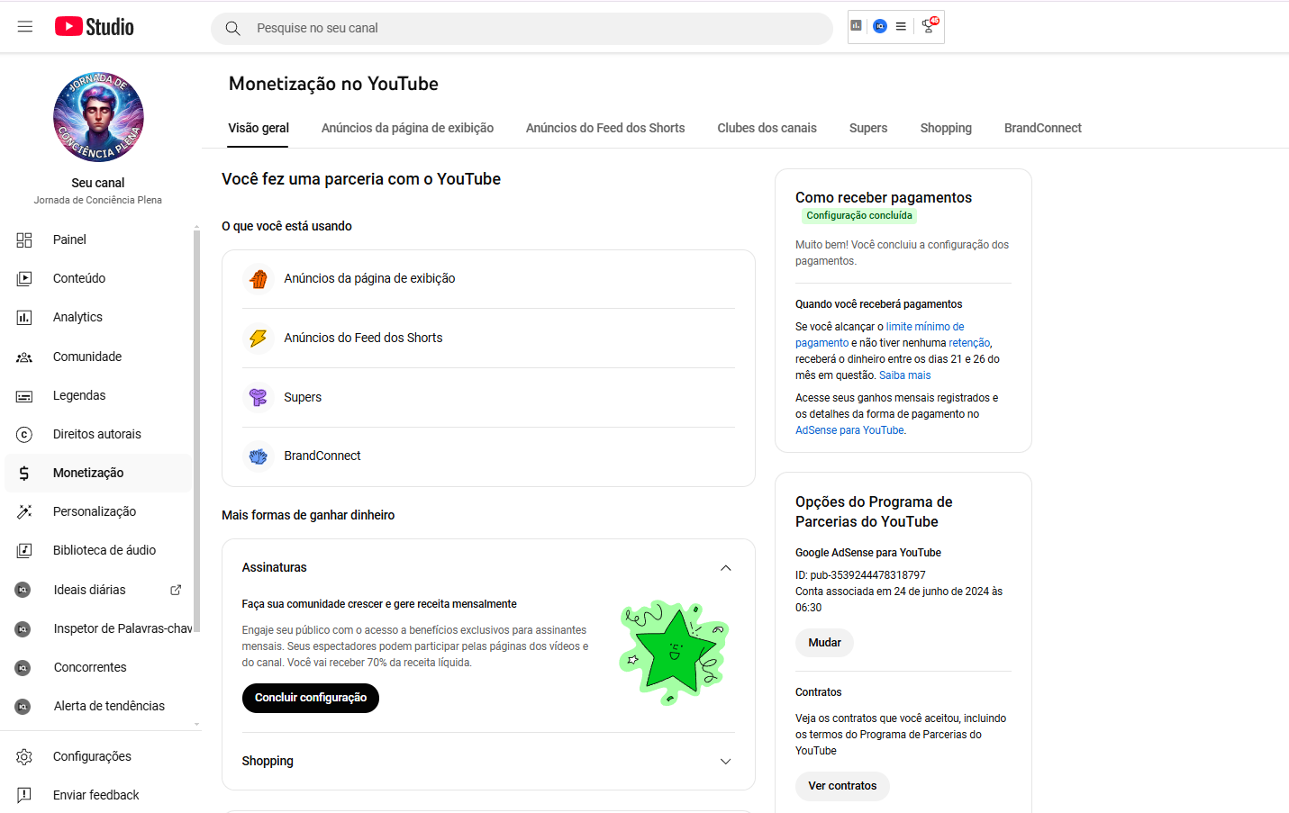Click the Você fez uma parceria heading

(x=361, y=179)
